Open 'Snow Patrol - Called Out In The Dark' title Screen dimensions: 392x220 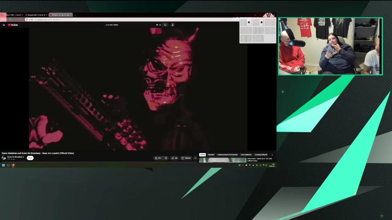point(260,159)
